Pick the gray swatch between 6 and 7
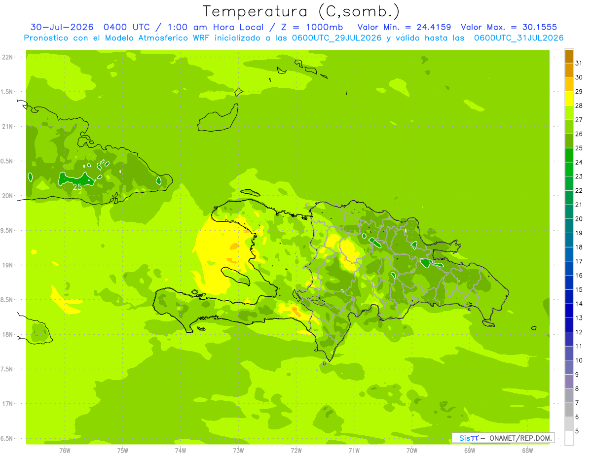This screenshot has height=457, width=592. (569, 410)
